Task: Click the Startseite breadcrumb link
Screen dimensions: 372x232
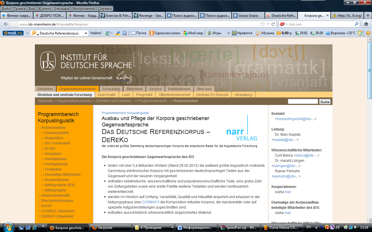Action: [x=45, y=101]
